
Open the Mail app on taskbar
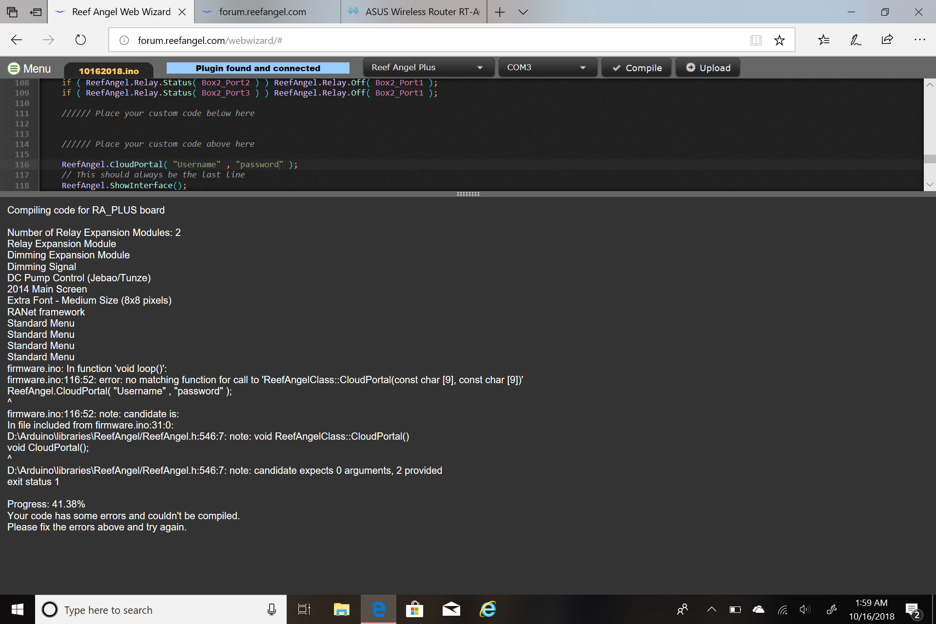point(451,609)
